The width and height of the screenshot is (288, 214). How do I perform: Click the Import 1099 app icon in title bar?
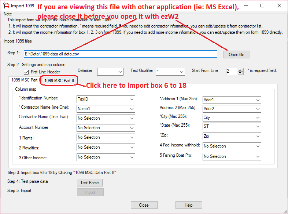(x=6, y=6)
